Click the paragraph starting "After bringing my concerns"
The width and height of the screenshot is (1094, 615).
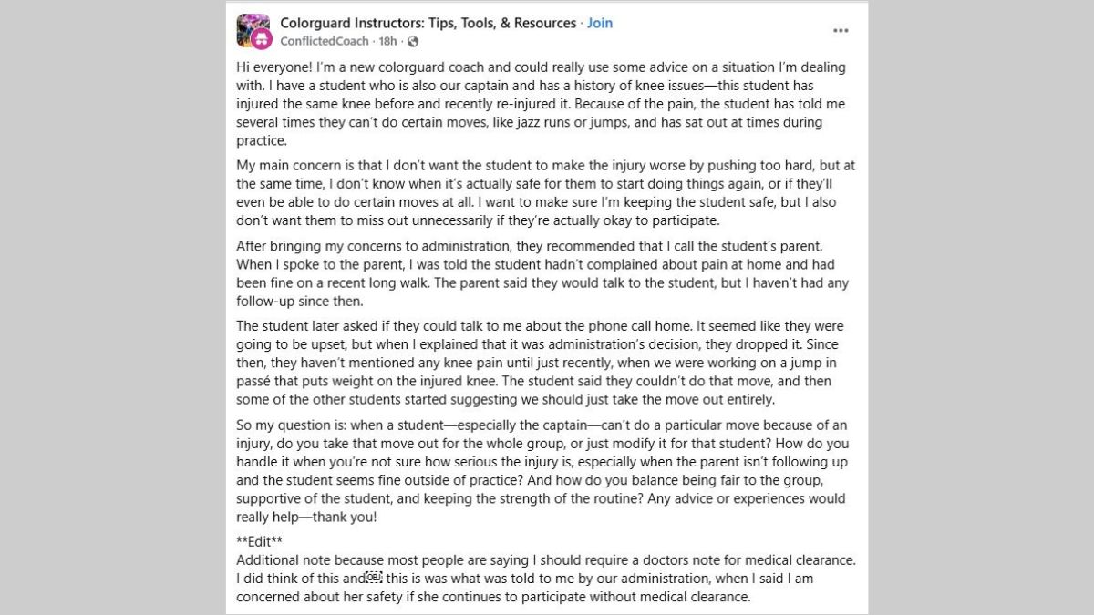point(542,273)
